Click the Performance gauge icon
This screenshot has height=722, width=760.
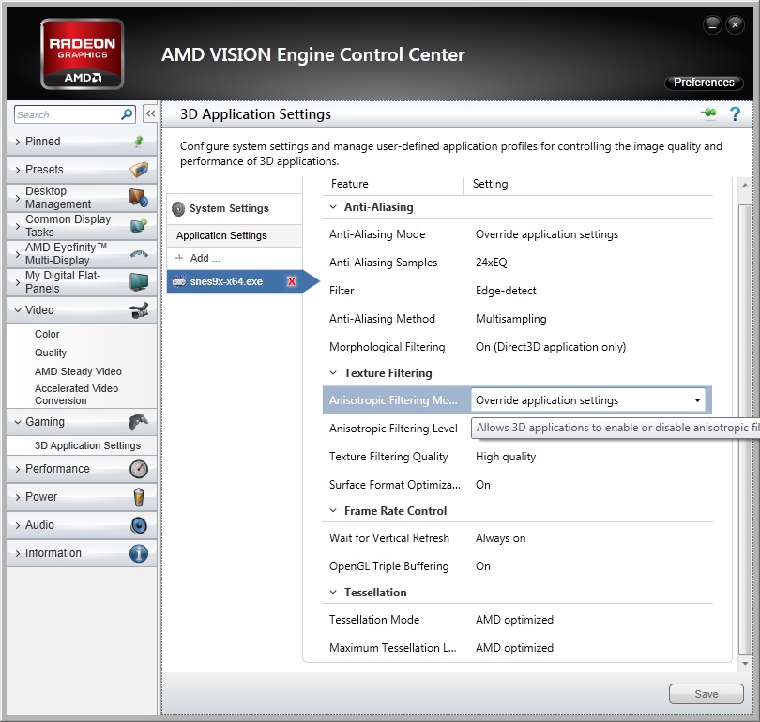coord(139,469)
